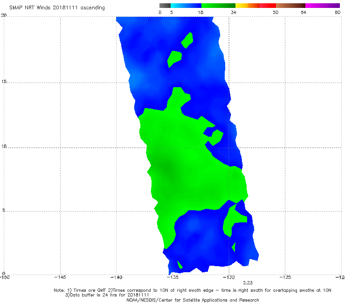Viewport: 345px width, 303px height.
Task: Click the latitude axis label 5
Action: coord(4,210)
